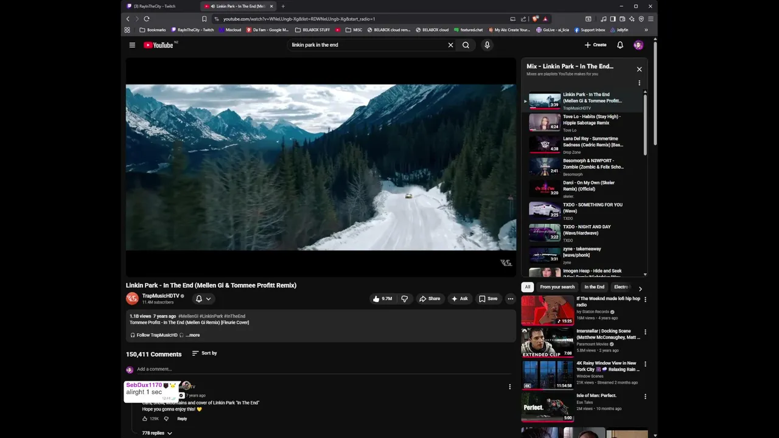Viewport: 779px width, 438px height.
Task: Open Isle of Man video's options menu
Action: 645,397
